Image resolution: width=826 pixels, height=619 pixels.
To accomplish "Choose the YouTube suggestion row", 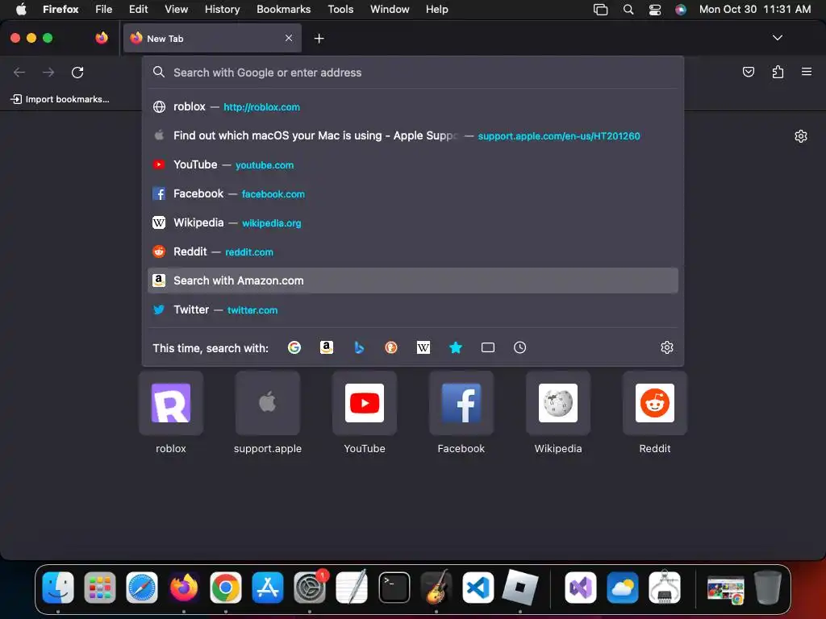I will (x=413, y=164).
